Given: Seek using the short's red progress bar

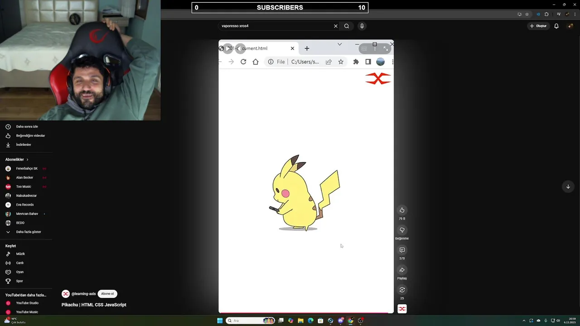Looking at the screenshot, I should point(306,312).
